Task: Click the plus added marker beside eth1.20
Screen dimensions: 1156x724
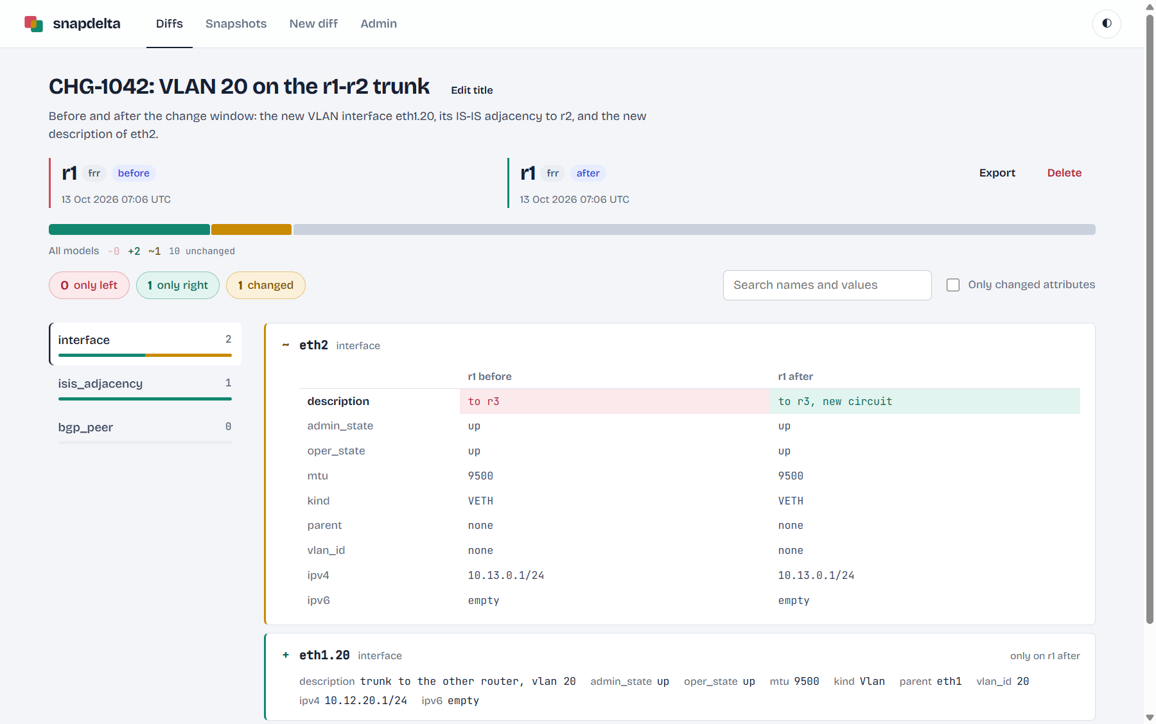Action: point(286,655)
